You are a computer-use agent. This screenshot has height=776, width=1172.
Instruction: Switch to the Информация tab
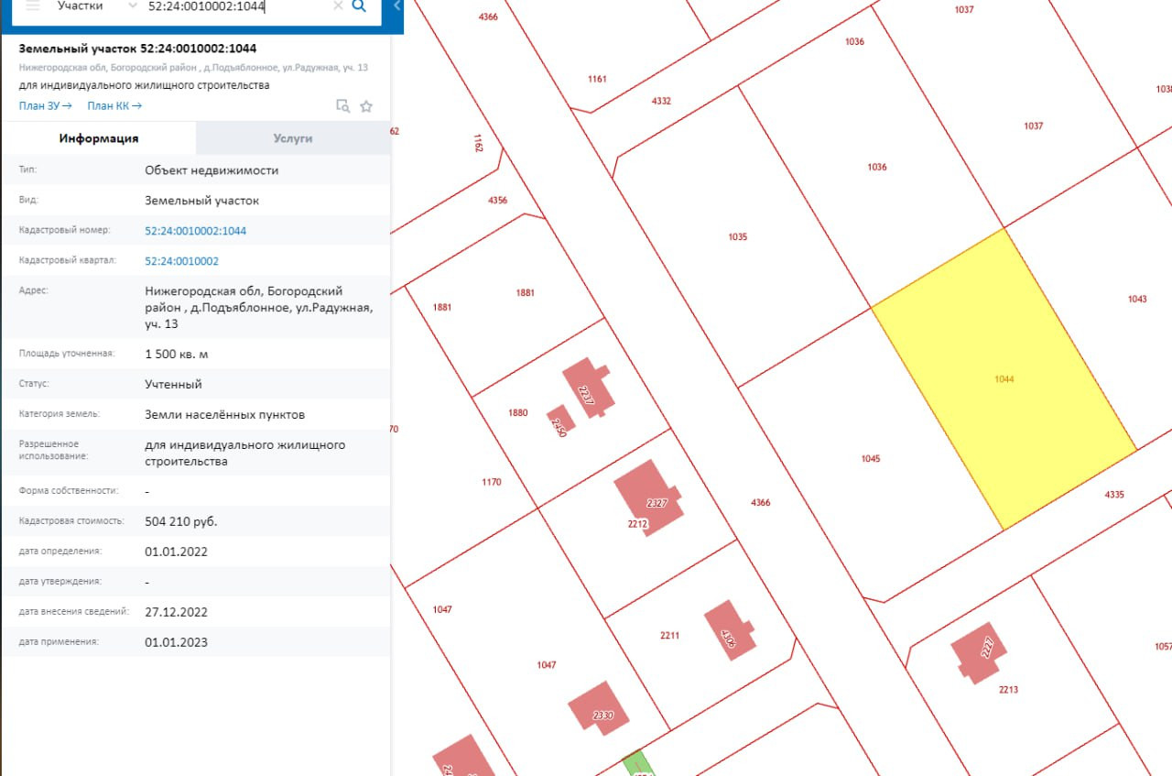click(99, 138)
